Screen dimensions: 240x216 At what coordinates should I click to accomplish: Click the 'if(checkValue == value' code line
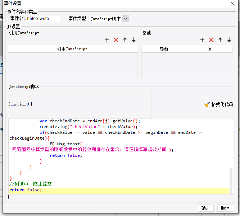[x=121, y=132]
